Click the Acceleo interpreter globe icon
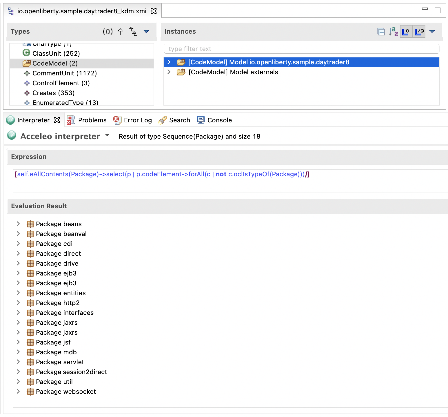The image size is (448, 417). pyautogui.click(x=12, y=135)
